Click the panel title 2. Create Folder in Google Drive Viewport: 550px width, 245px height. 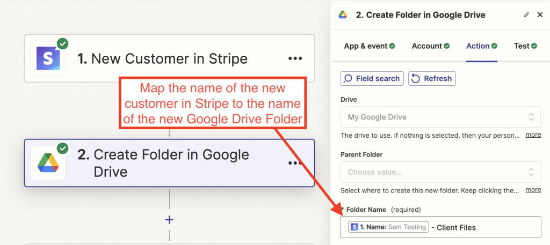pos(421,14)
